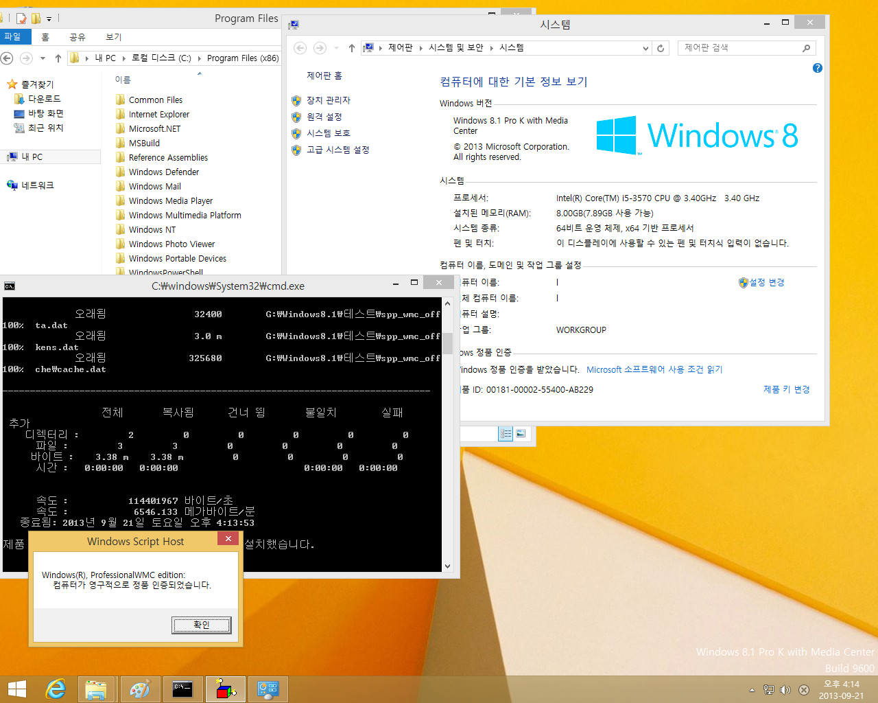Go back in File Explorer window
Screen dimensions: 878x703
pyautogui.click(x=7, y=58)
